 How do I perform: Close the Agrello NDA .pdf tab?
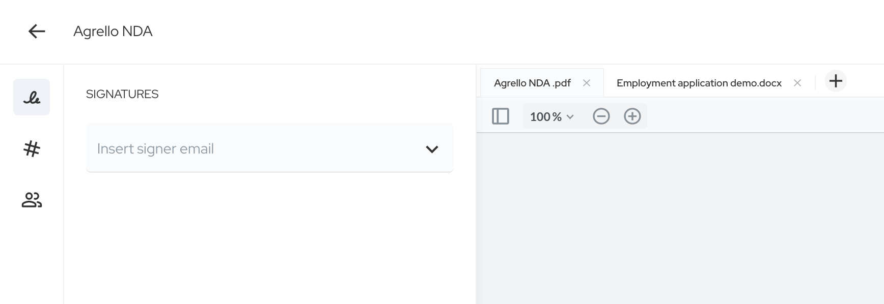587,83
